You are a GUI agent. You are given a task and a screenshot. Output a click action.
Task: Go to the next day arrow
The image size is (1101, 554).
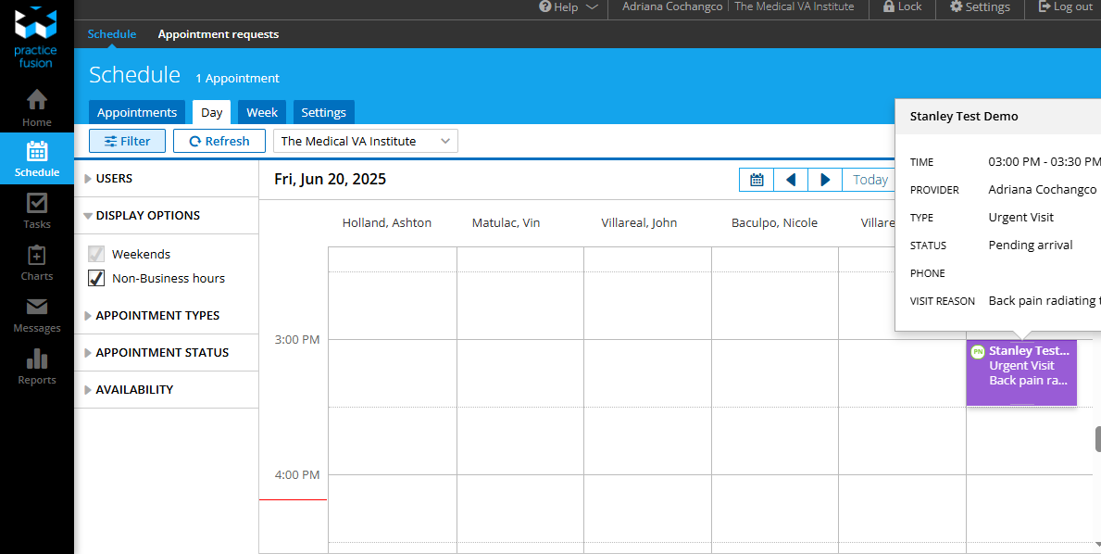click(x=825, y=180)
